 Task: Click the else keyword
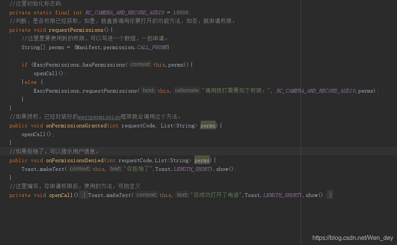31,82
